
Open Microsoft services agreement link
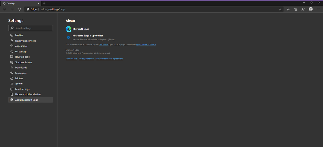[x=109, y=59]
